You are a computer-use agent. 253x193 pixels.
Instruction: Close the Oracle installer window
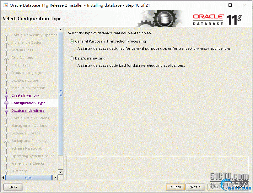[x=245, y=5]
